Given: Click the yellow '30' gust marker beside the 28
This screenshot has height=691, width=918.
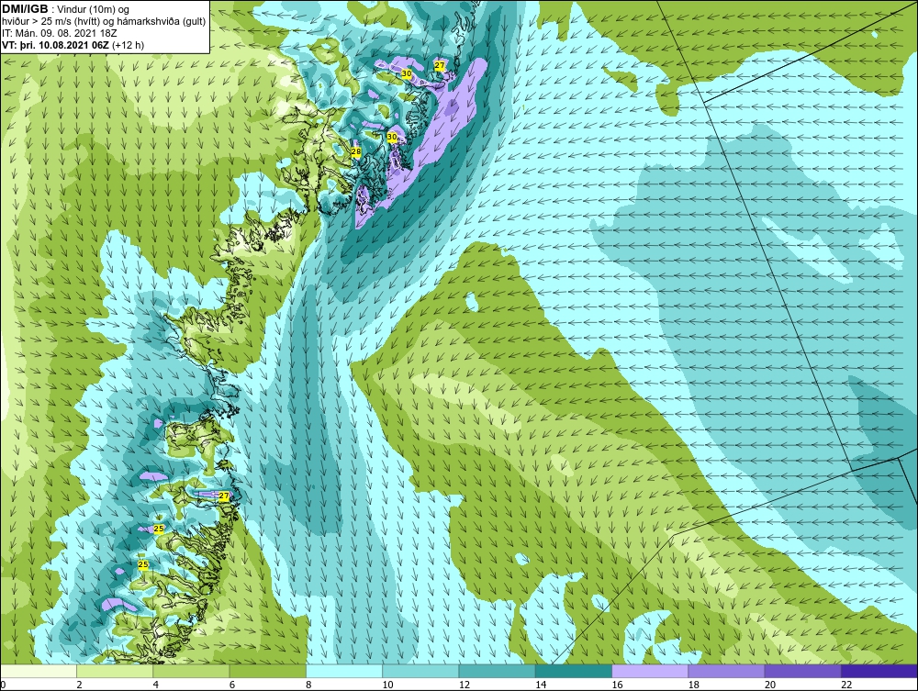Looking at the screenshot, I should [x=392, y=137].
